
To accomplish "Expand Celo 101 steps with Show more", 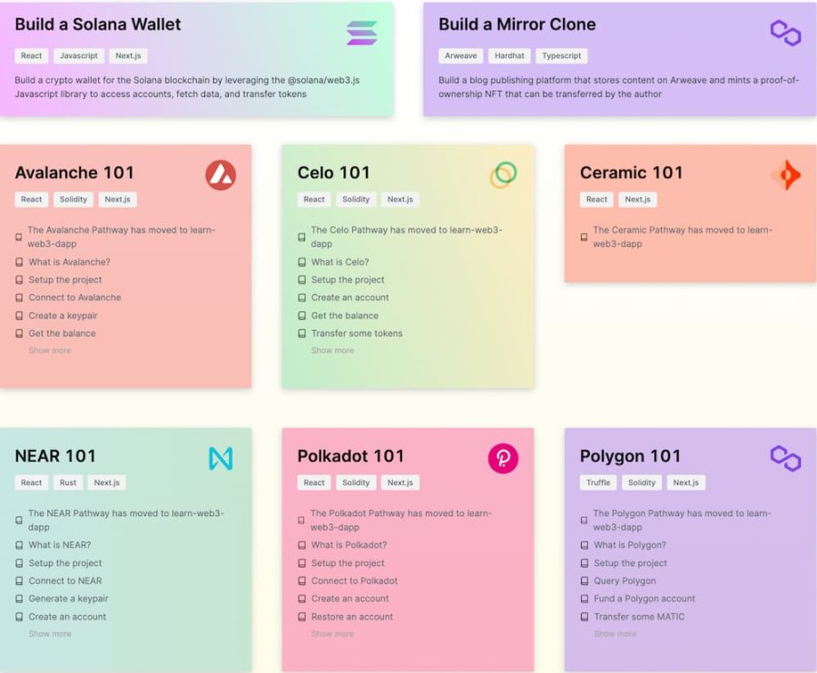I will (x=332, y=351).
